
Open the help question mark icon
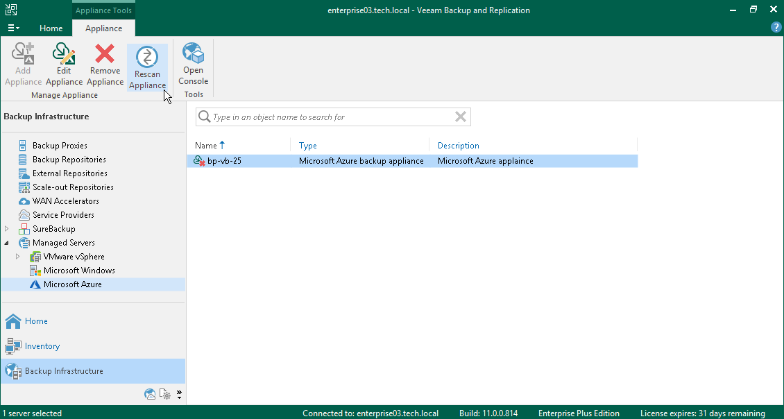click(x=776, y=28)
